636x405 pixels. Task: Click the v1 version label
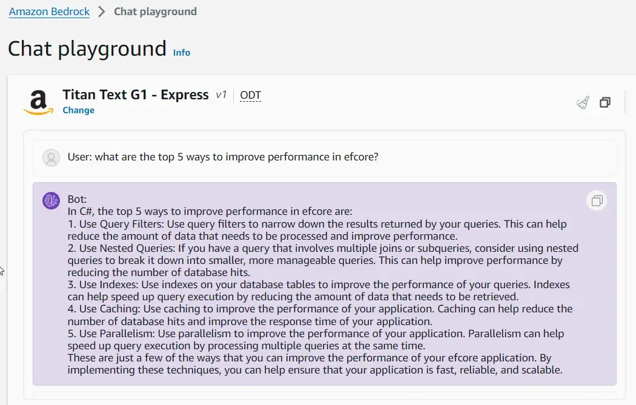(221, 95)
